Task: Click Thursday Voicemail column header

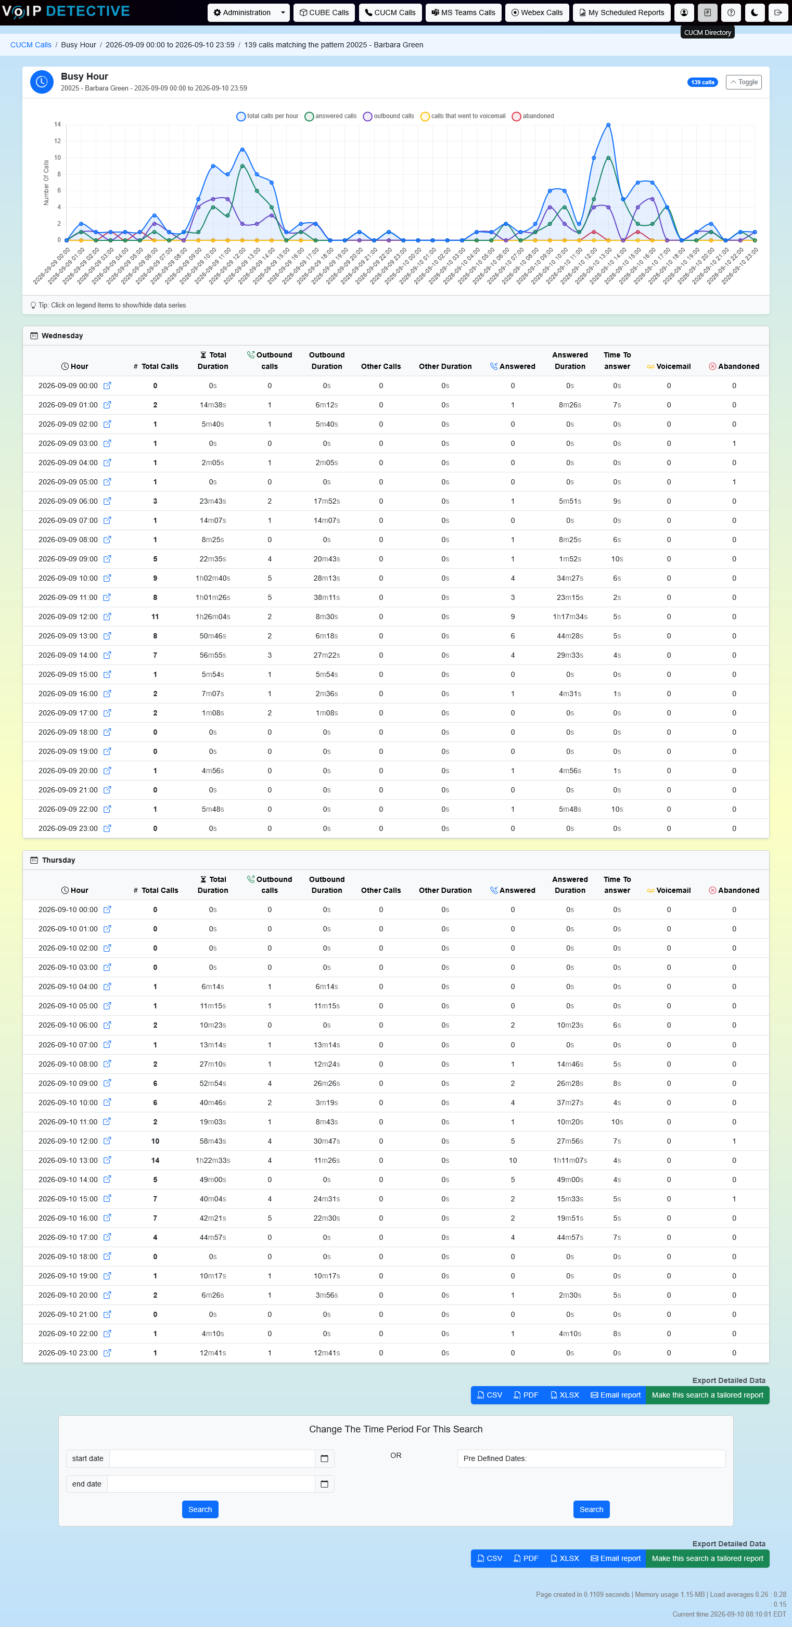Action: click(x=669, y=891)
